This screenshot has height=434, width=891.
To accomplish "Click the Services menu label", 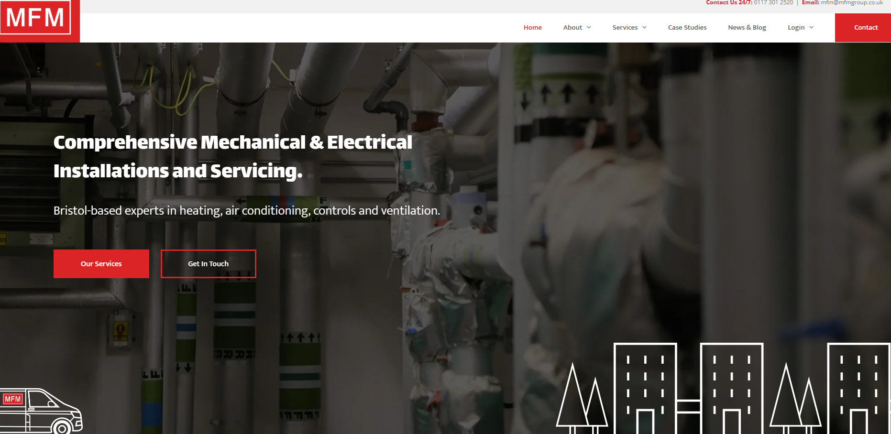I will click(x=625, y=27).
